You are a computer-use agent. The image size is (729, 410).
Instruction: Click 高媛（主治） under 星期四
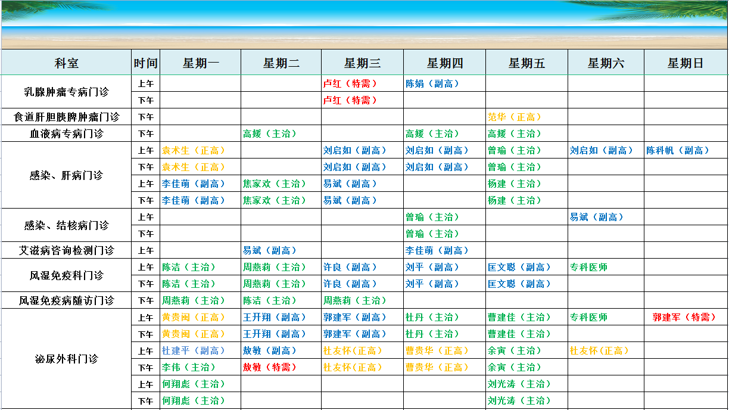[x=432, y=133]
